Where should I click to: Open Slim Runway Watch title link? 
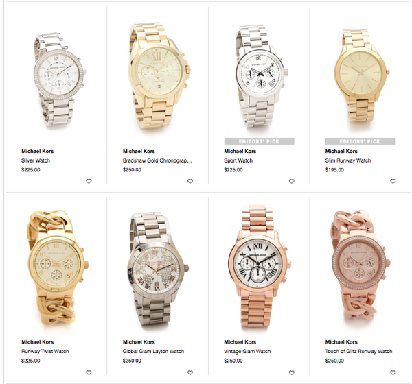(348, 160)
